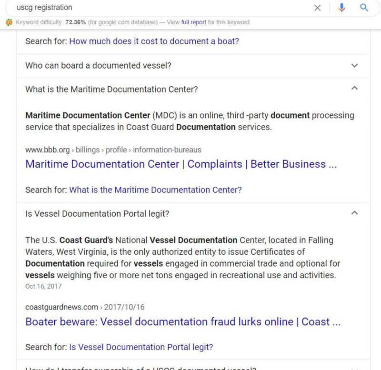Click the "Is Vessel Documentation Portal legit?" question heading
Screen dimensions: 381x370
pyautogui.click(x=97, y=213)
